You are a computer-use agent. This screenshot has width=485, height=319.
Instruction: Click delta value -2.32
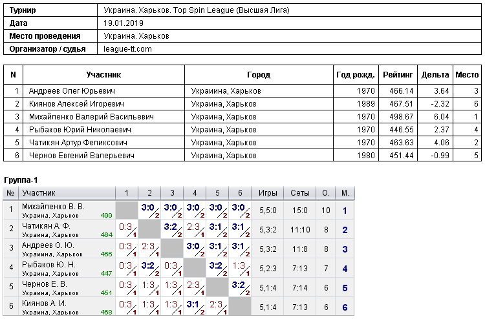coord(440,104)
